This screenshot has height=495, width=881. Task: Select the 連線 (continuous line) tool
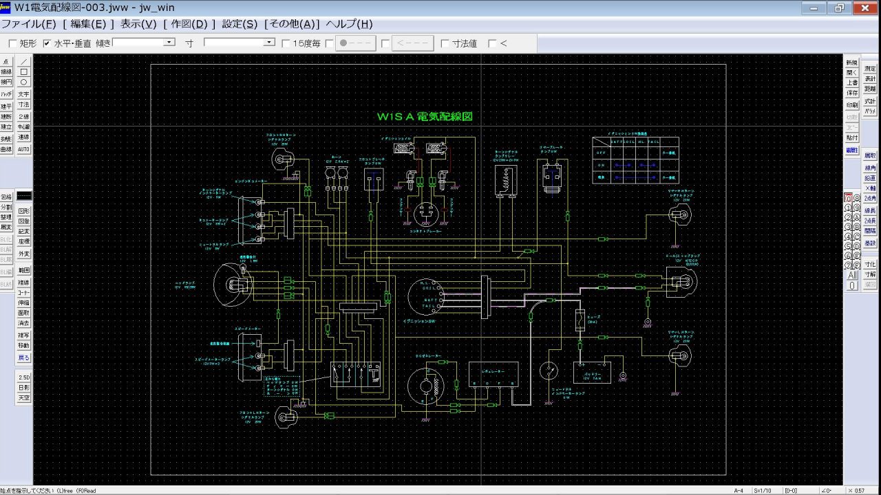[x=24, y=137]
